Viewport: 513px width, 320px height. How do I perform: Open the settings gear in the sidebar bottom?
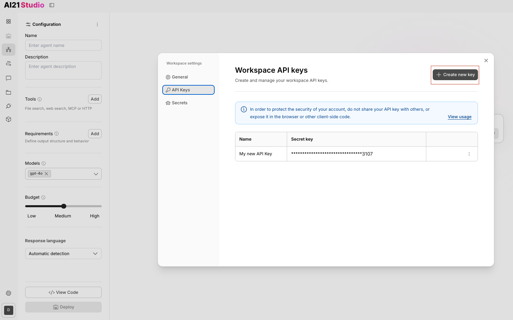click(x=9, y=293)
